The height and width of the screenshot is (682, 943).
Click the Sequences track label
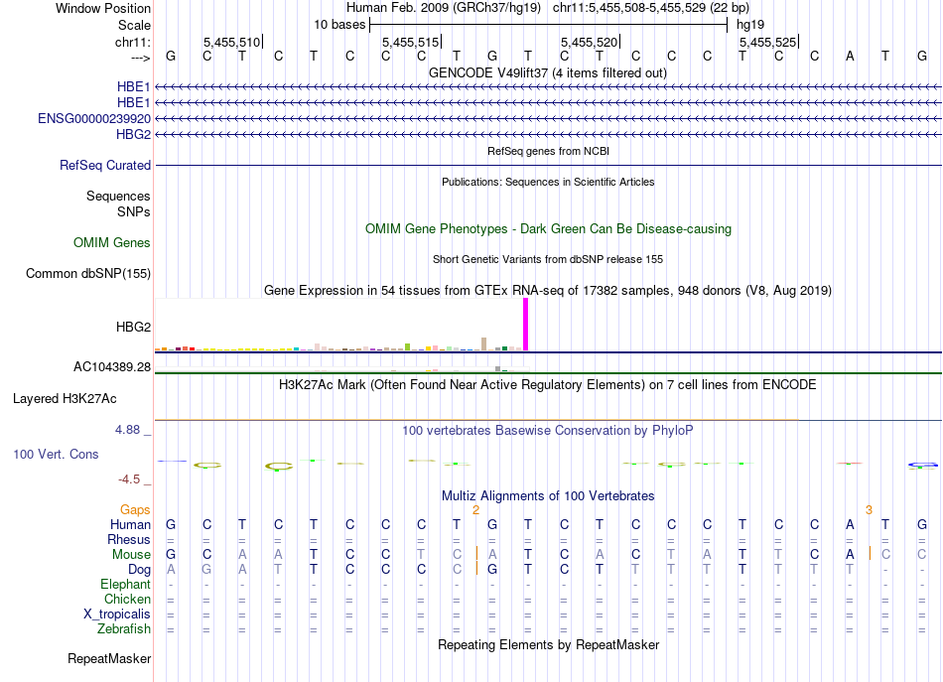pos(118,196)
